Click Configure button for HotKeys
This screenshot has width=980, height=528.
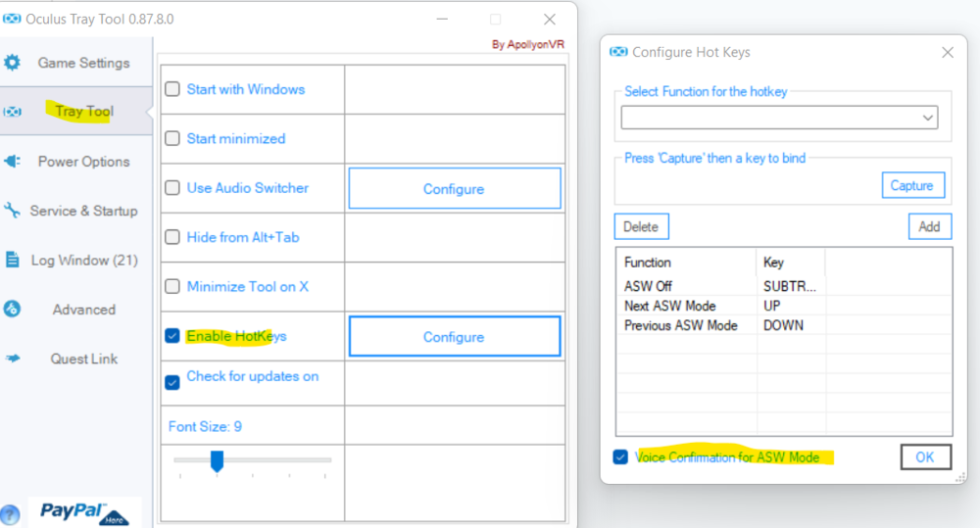tap(455, 336)
